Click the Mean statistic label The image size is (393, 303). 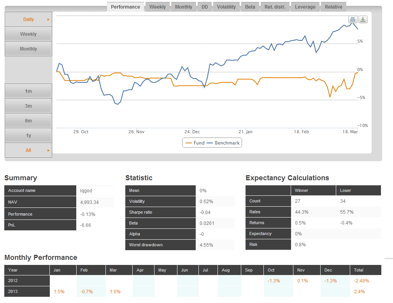coord(160,190)
